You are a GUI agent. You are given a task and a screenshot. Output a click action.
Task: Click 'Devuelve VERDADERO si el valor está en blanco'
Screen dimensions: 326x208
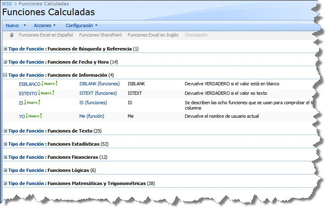pyautogui.click(x=232, y=84)
